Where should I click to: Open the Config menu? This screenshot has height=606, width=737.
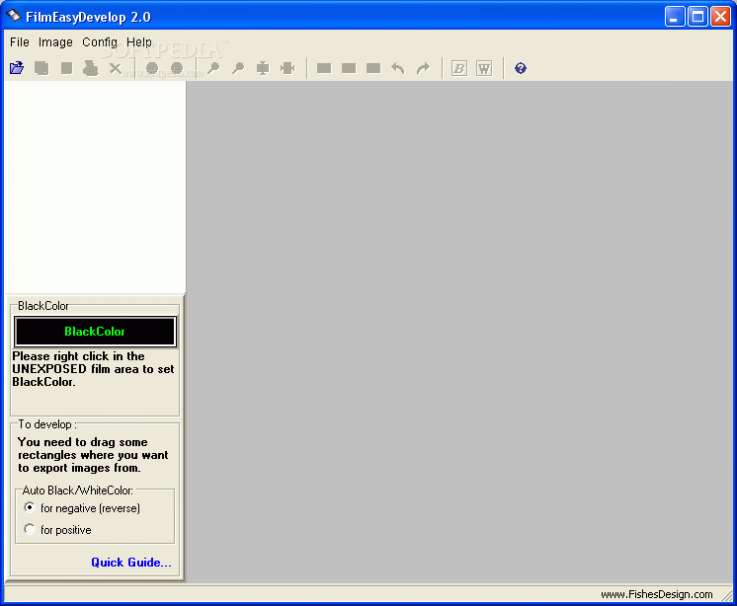pos(100,42)
